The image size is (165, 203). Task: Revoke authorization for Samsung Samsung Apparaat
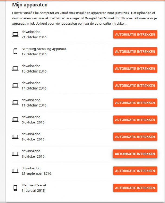pyautogui.click(x=135, y=51)
